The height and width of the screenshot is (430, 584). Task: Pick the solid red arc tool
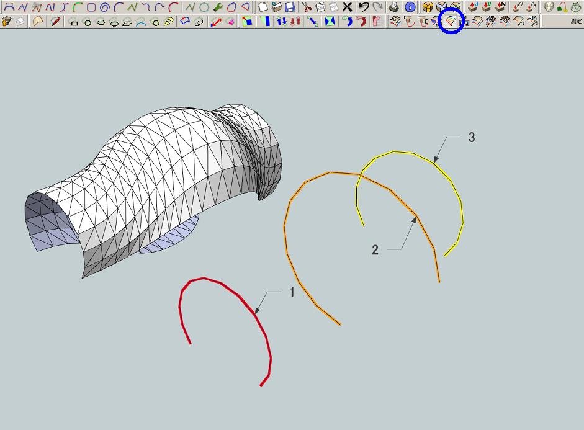[x=173, y=7]
